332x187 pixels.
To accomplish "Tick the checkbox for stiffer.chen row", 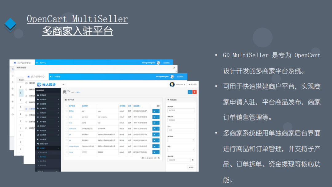I will [67, 128].
